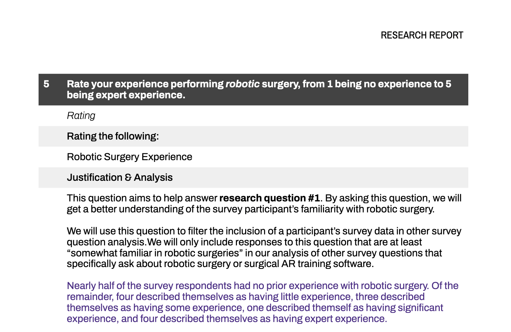This screenshot has height=332, width=511.
Task: Click bold text 'research question #1'
Action: point(269,198)
